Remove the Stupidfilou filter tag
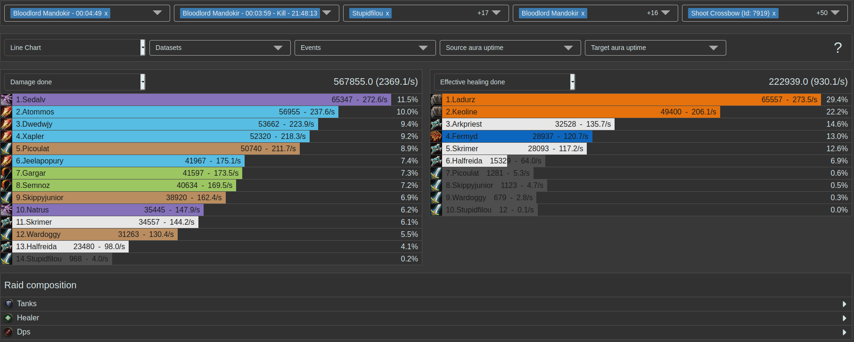Viewport: 854px width, 342px height. pyautogui.click(x=387, y=13)
